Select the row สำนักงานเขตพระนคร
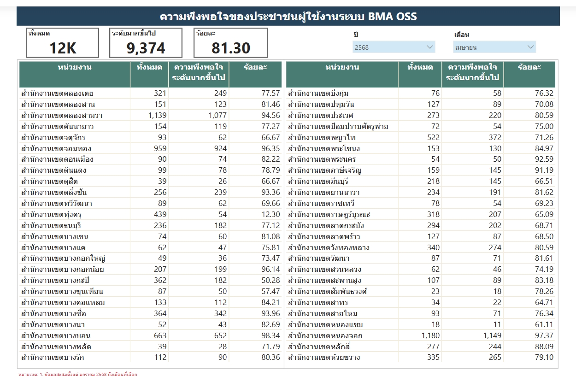576x376 pixels. tap(421, 159)
